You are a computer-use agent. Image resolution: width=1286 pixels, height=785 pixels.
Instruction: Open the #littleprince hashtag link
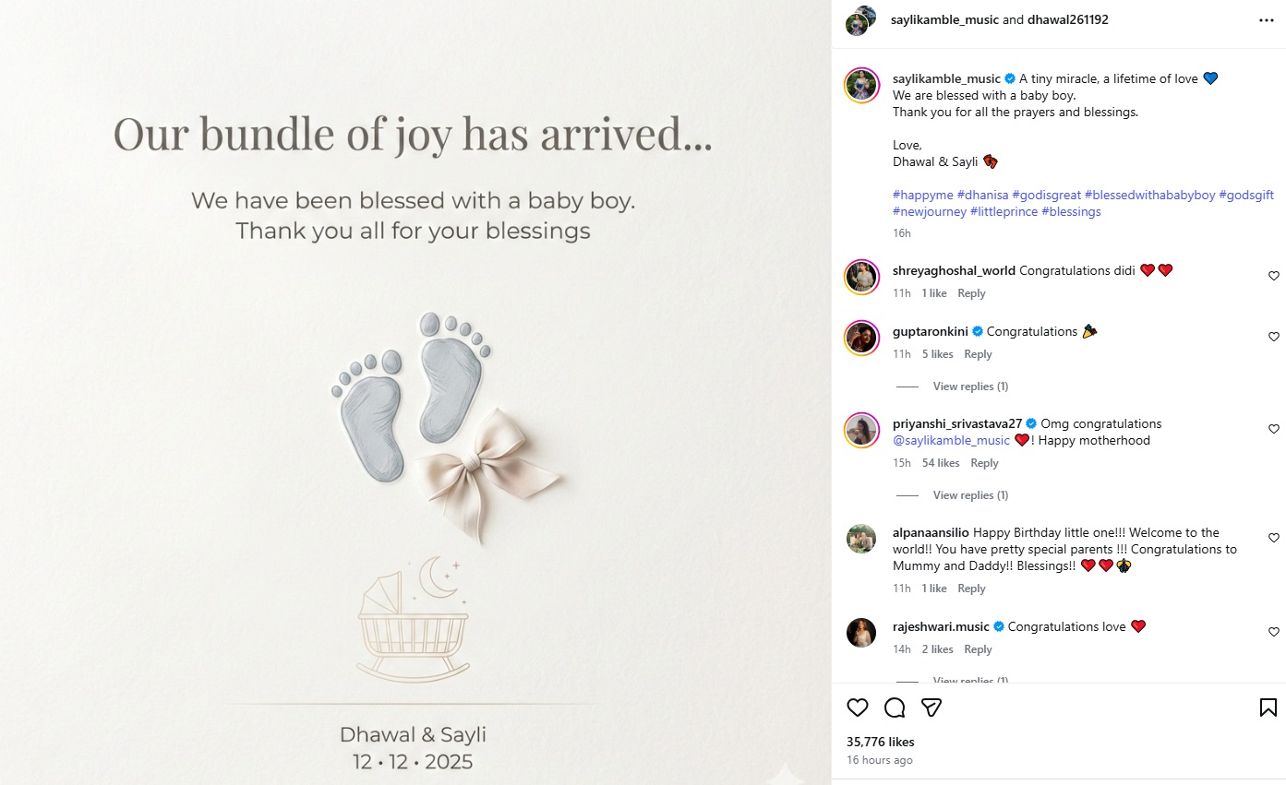(x=1003, y=211)
